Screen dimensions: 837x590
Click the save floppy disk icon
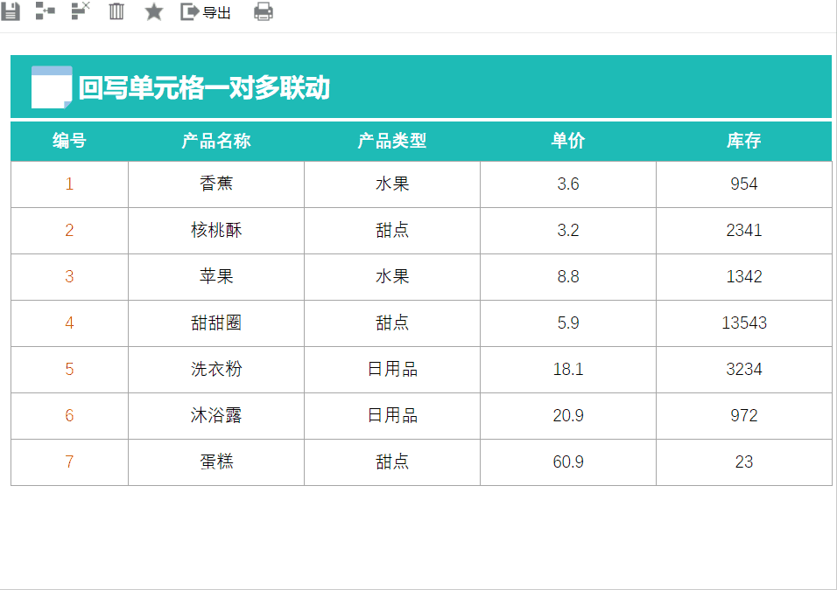[x=11, y=11]
